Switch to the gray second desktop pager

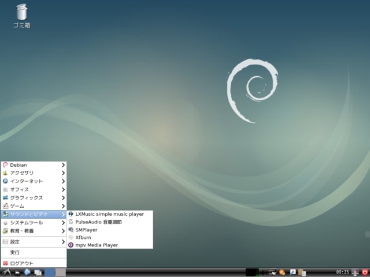[61, 272]
